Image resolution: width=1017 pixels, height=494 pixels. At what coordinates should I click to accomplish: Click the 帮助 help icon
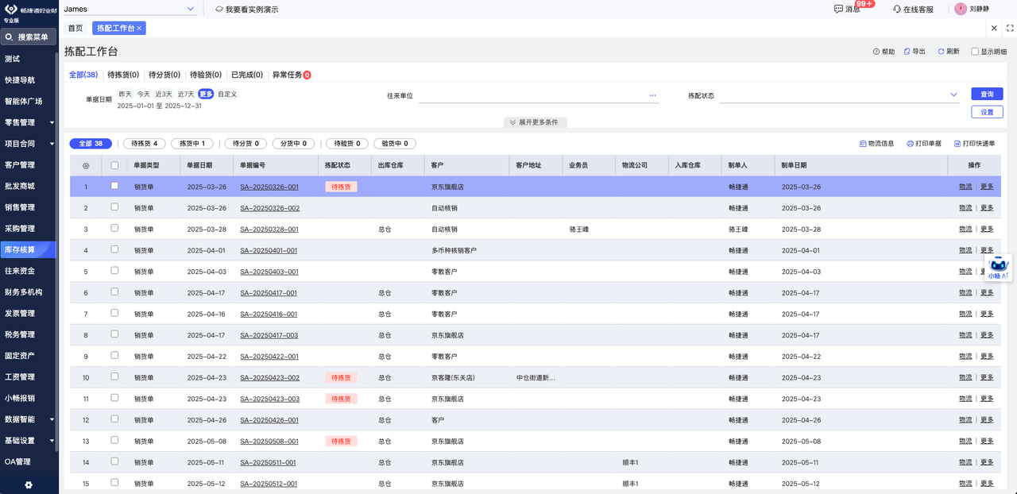click(876, 51)
